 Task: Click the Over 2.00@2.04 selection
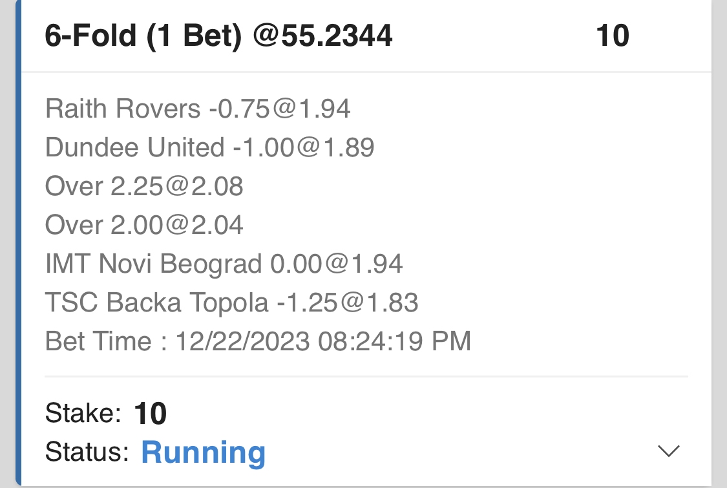click(x=144, y=226)
